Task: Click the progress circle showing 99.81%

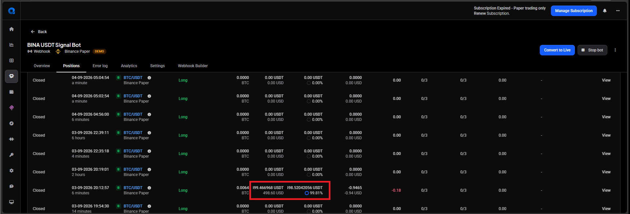Action: (x=307, y=193)
